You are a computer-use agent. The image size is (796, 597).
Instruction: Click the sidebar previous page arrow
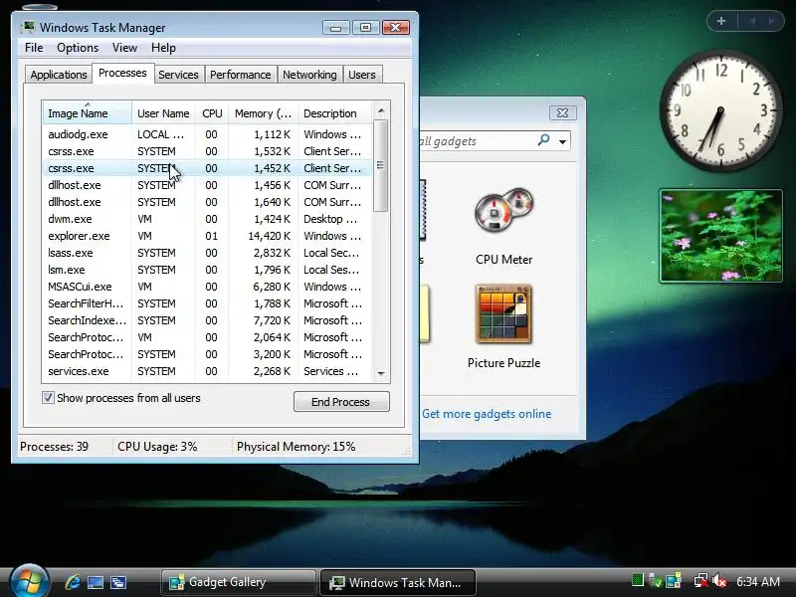tap(752, 21)
